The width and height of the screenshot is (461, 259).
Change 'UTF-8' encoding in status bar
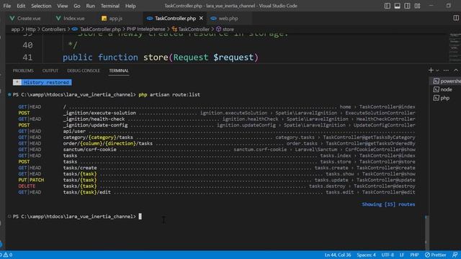tap(388, 255)
